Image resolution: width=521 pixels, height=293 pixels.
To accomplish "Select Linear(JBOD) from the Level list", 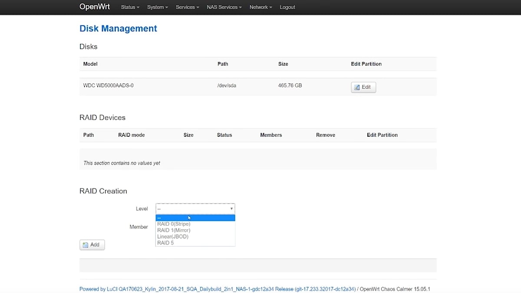I will (x=173, y=237).
